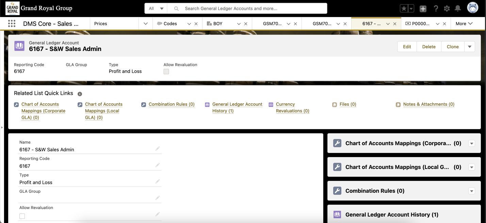This screenshot has height=223, width=486.
Task: Edit Reporting Code pencil icon
Action: (x=158, y=165)
